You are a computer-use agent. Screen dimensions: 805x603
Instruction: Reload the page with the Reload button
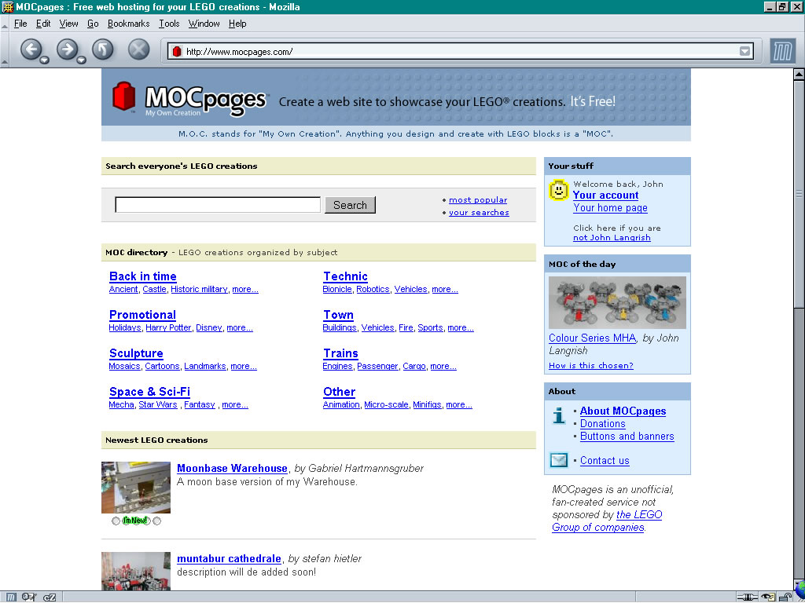(103, 49)
